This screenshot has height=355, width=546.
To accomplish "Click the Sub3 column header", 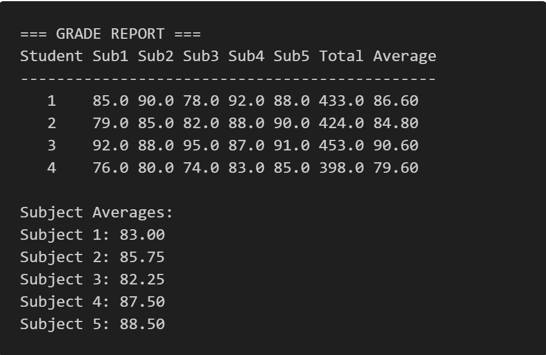I will [x=201, y=56].
